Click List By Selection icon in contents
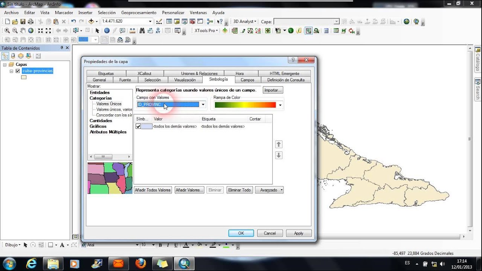 tap(28, 56)
